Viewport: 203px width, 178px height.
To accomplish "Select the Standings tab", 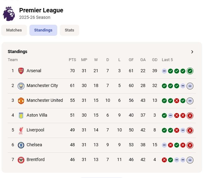I will [x=43, y=30].
